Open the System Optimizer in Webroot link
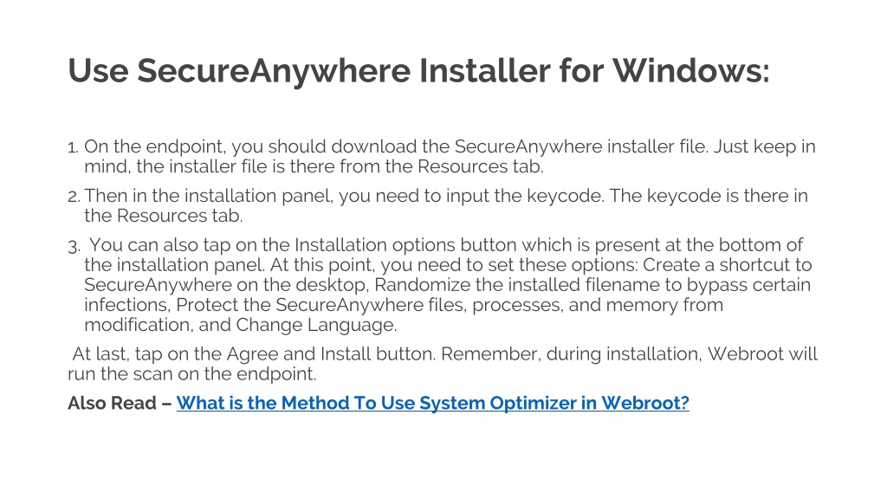 pyautogui.click(x=433, y=403)
